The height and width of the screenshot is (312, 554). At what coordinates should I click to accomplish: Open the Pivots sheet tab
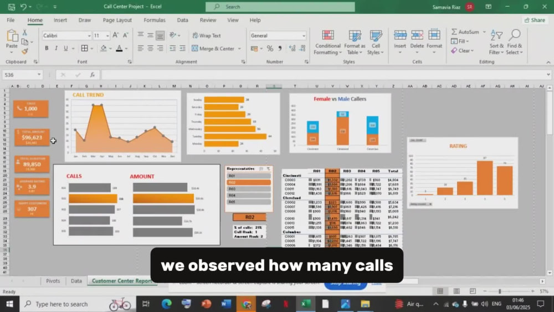pyautogui.click(x=53, y=281)
